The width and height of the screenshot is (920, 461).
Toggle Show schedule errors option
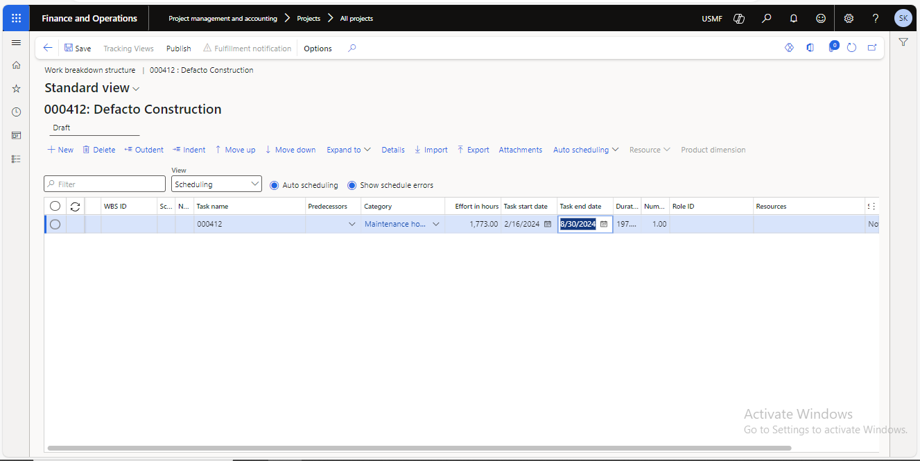point(352,185)
